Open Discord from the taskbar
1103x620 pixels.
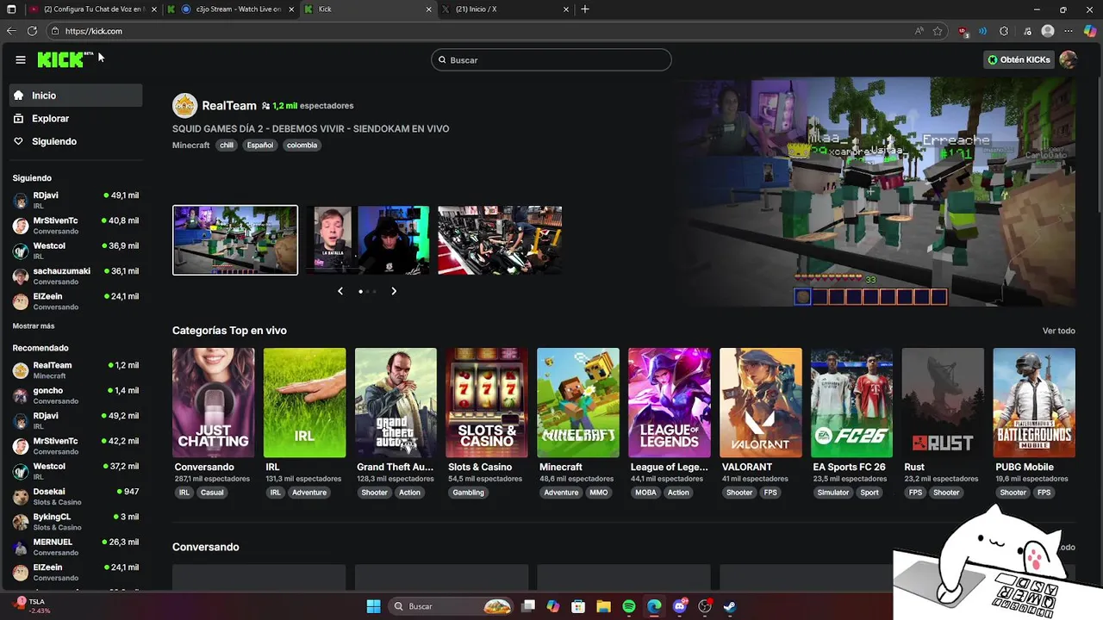click(x=680, y=606)
